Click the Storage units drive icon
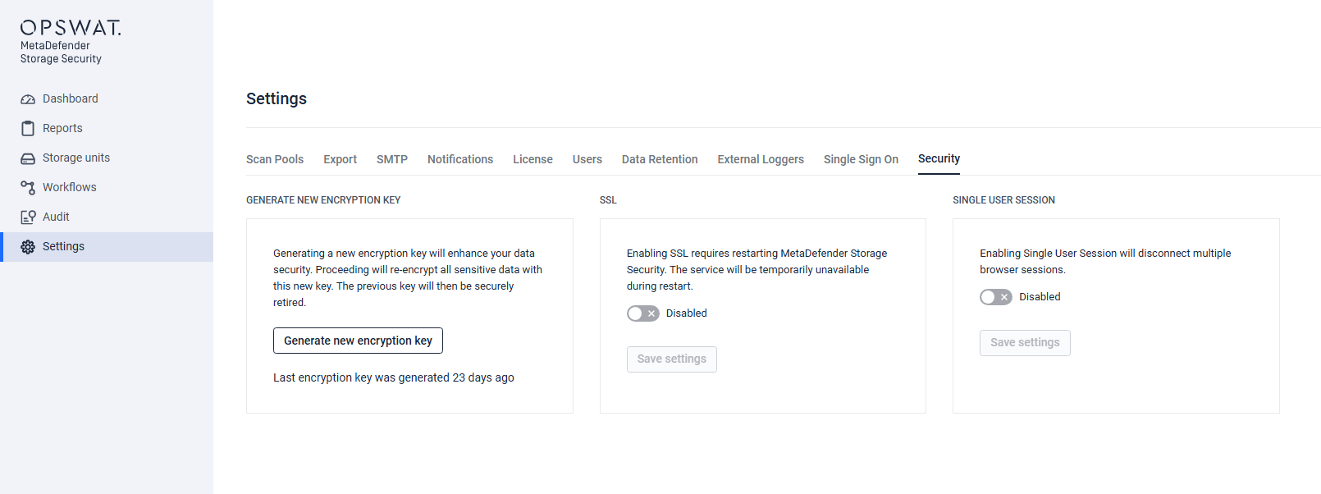Image resolution: width=1321 pixels, height=494 pixels. click(x=28, y=158)
